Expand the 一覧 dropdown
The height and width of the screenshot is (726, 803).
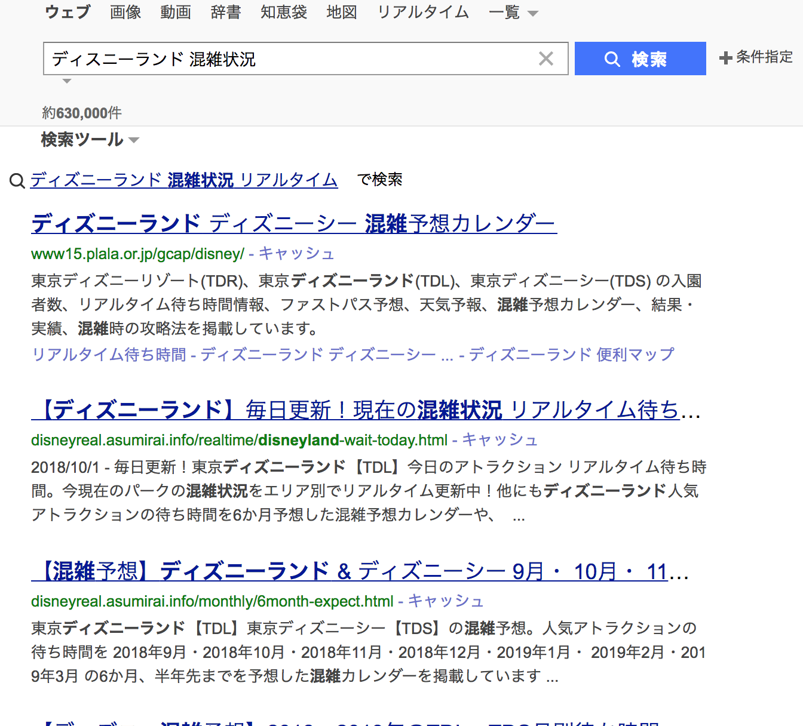pyautogui.click(x=513, y=13)
